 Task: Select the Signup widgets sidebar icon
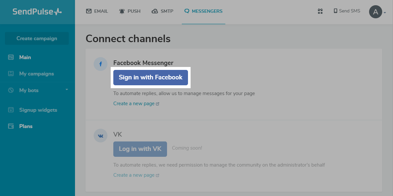(x=11, y=110)
